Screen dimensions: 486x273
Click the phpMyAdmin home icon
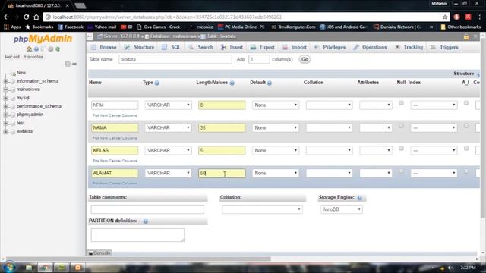point(29,49)
